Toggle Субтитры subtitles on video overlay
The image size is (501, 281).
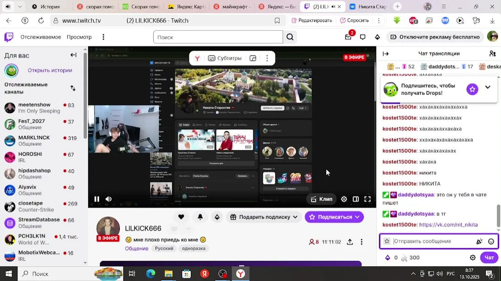(225, 58)
